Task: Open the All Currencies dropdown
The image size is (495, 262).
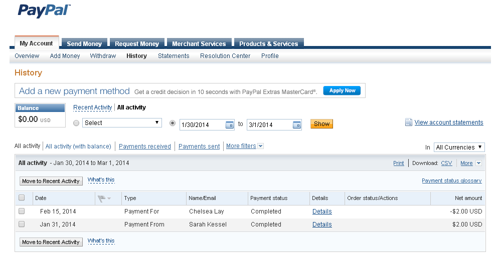Action: coord(459,147)
